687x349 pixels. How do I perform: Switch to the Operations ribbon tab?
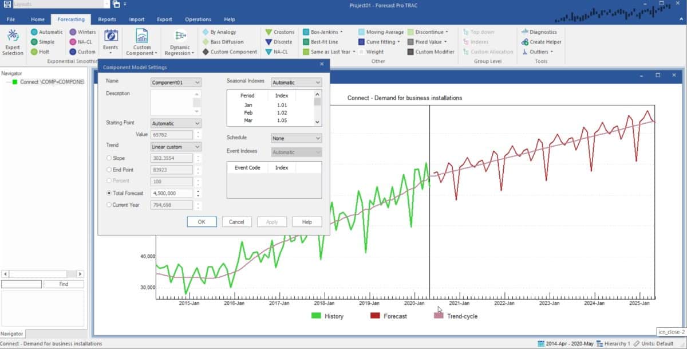(x=198, y=19)
